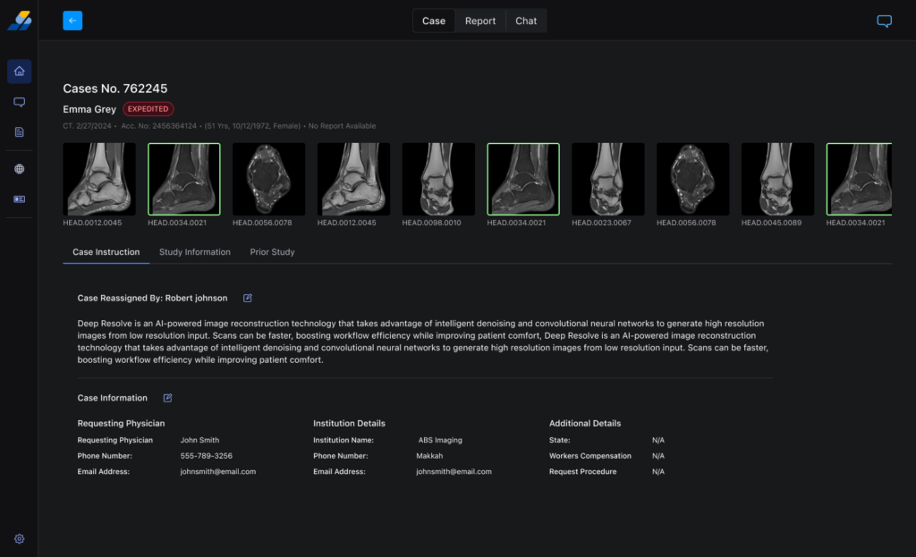Open the home icon in sidebar
Image resolution: width=916 pixels, height=557 pixels.
(x=20, y=72)
